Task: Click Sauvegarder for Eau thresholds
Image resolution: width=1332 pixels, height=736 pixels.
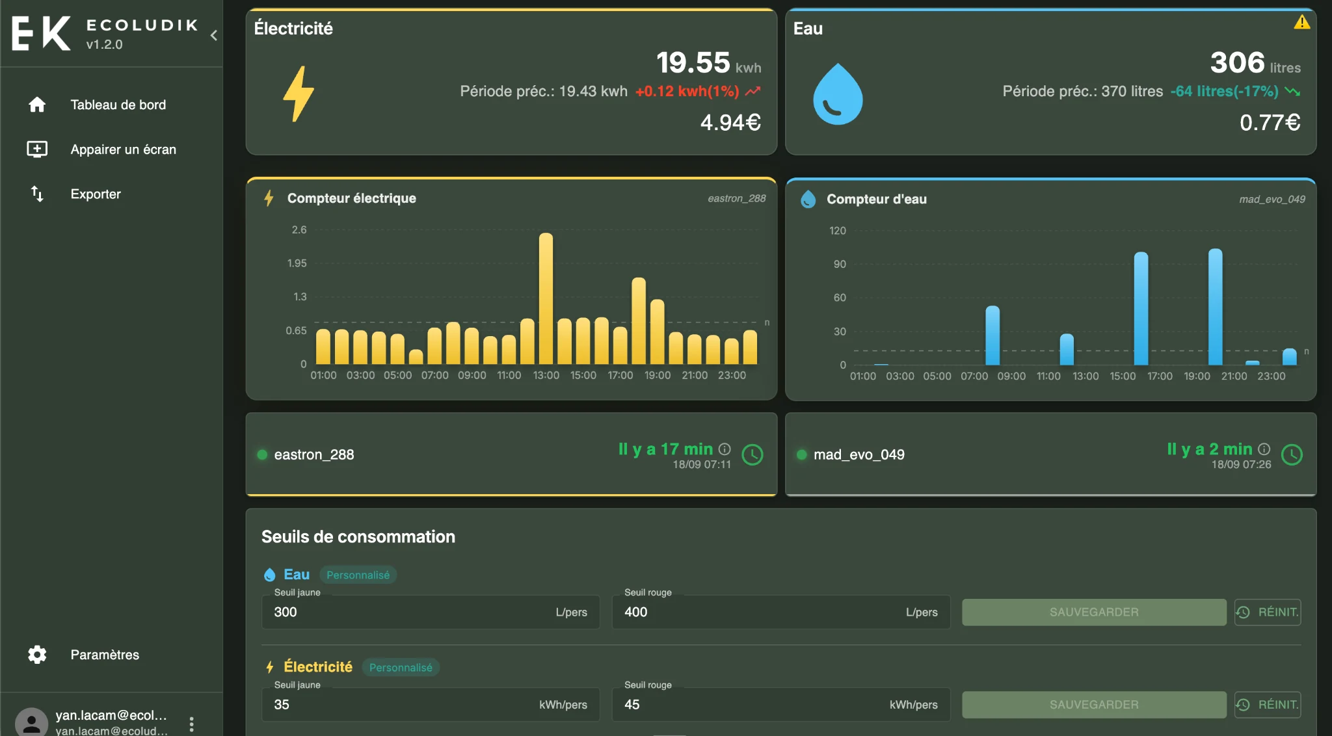Action: tap(1094, 612)
